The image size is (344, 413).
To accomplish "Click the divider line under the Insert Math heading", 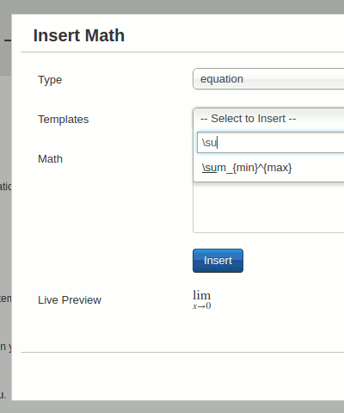I will coord(182,52).
